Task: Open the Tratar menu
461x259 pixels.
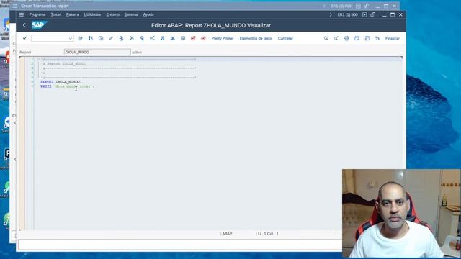Action: click(x=55, y=14)
